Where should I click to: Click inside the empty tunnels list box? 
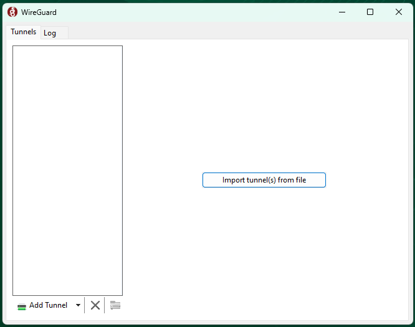coord(67,171)
